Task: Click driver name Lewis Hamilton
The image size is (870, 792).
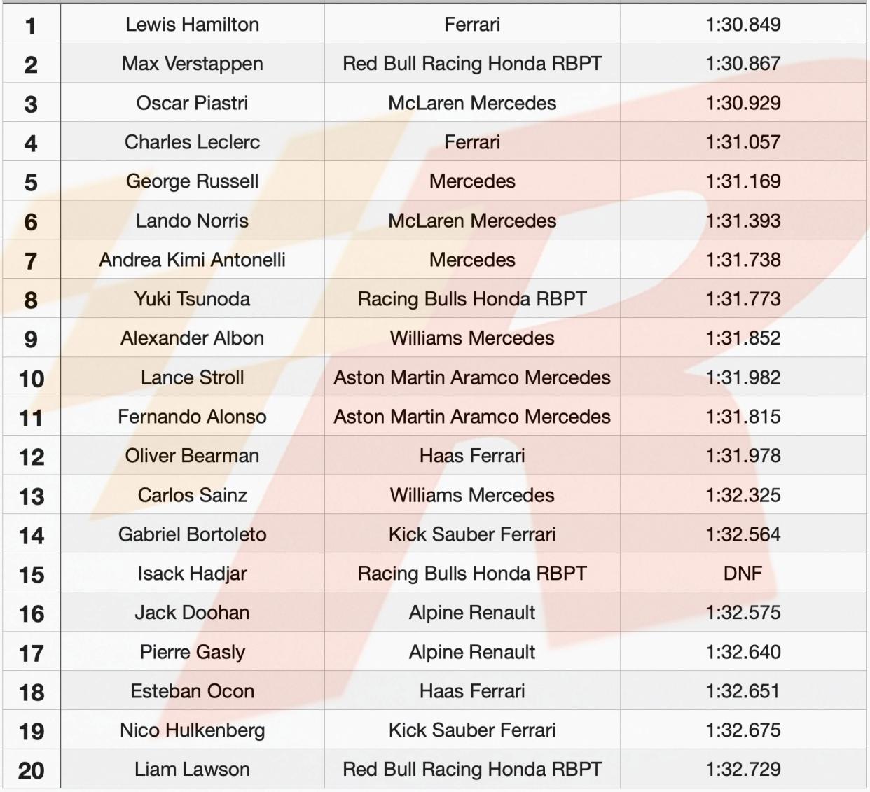Action: [192, 25]
